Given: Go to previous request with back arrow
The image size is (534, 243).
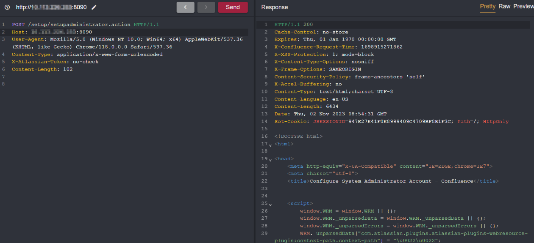Looking at the screenshot, I should [185, 7].
